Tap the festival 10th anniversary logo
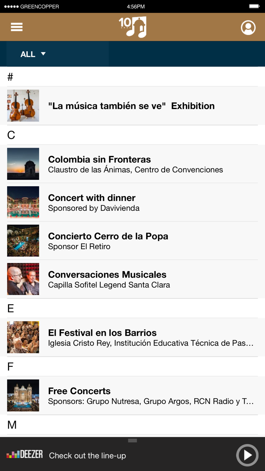 (x=132, y=27)
